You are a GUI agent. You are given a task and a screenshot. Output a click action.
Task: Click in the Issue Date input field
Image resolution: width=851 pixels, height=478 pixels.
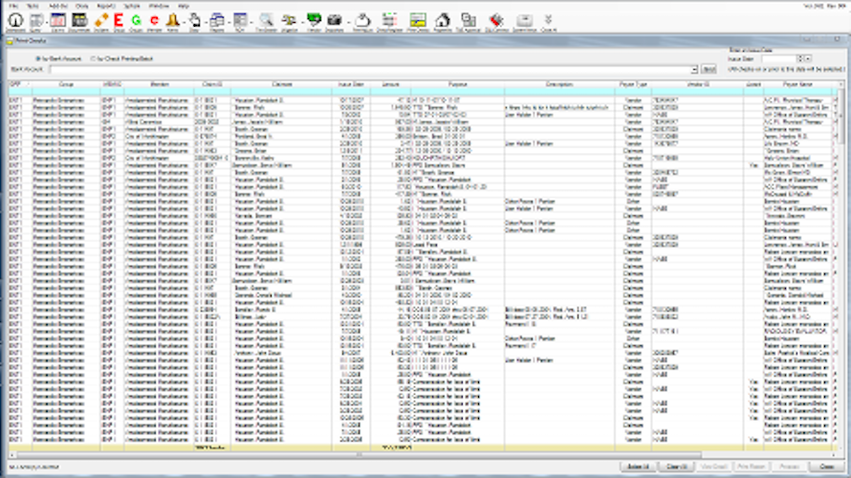point(779,58)
